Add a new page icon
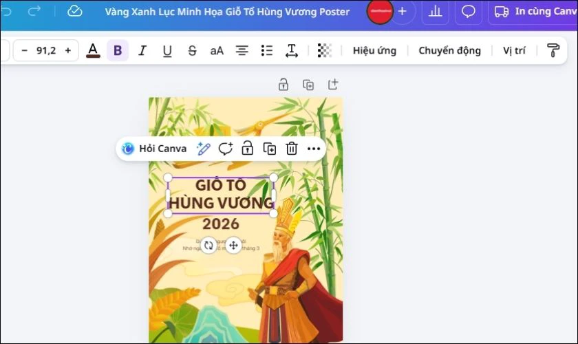 [x=333, y=85]
